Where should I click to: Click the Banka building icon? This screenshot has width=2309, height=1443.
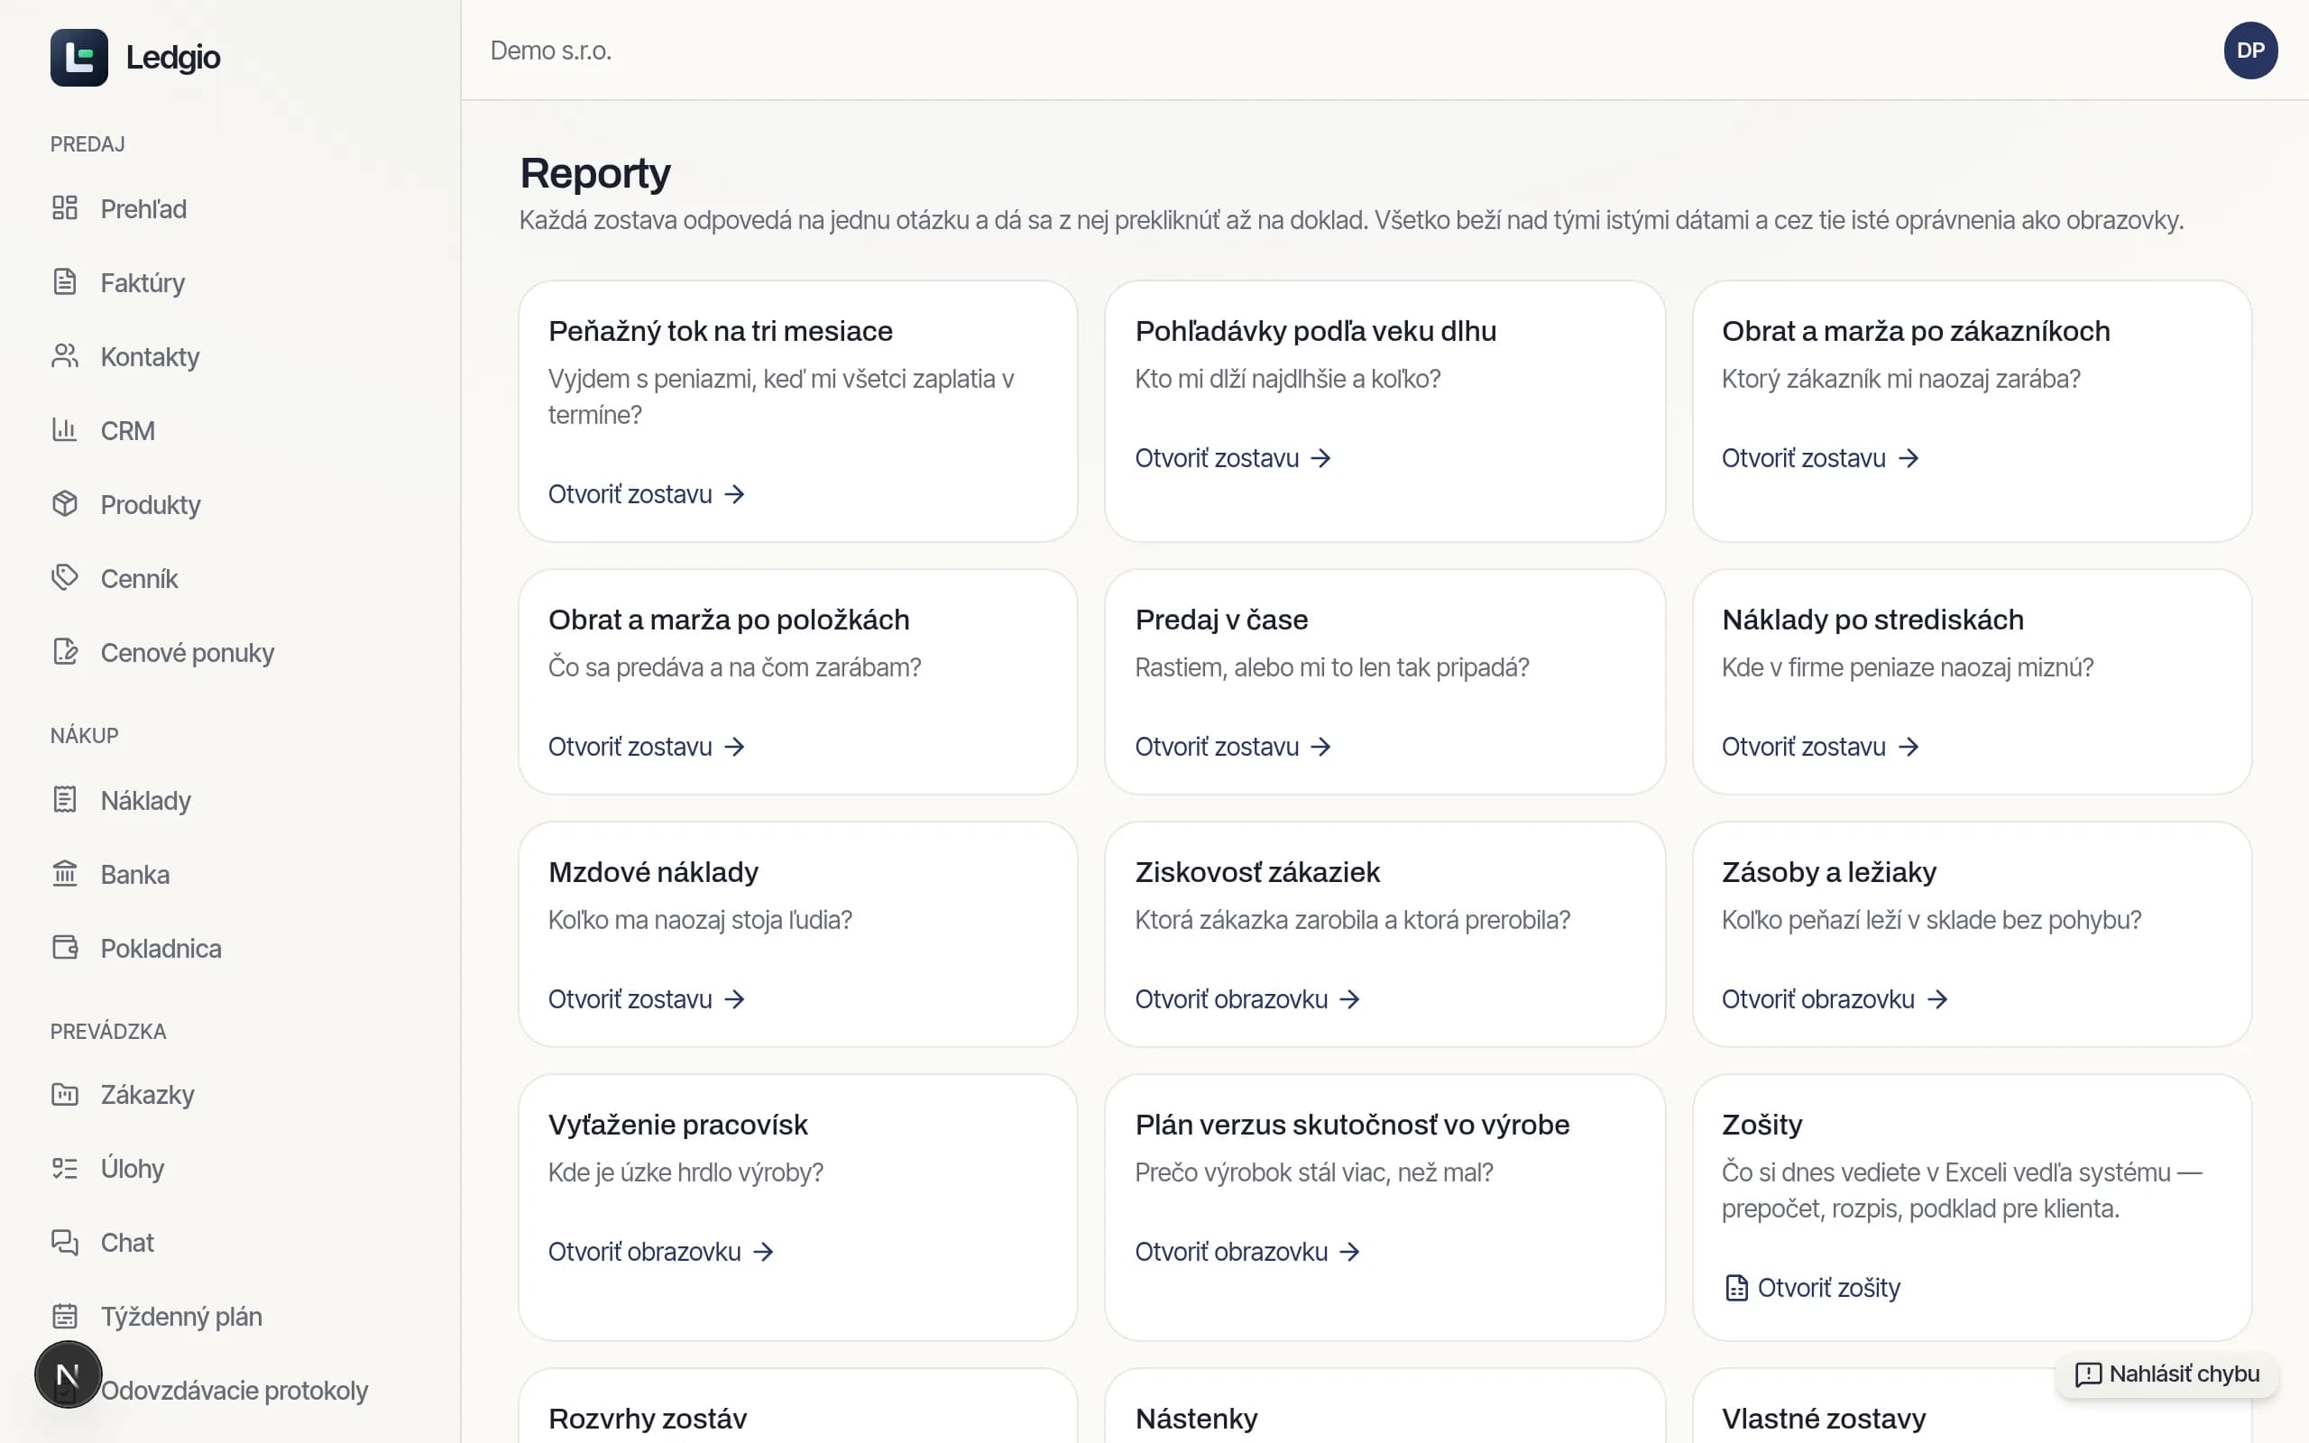click(65, 873)
